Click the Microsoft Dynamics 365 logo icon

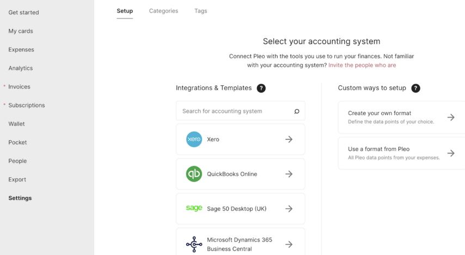point(194,244)
